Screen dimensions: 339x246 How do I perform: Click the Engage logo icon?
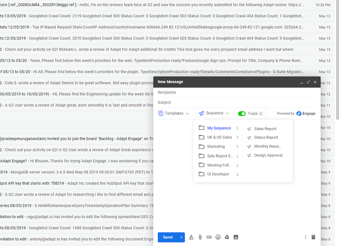(x=299, y=114)
